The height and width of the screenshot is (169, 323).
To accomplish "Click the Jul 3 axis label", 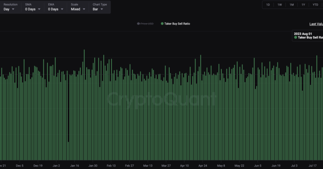I will click(294, 166).
